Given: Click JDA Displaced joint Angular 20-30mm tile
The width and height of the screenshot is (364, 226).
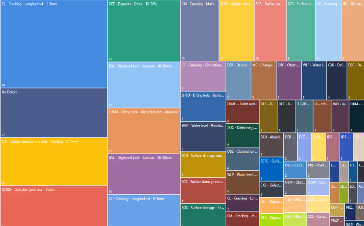Looking at the screenshot, I should click(144, 174).
